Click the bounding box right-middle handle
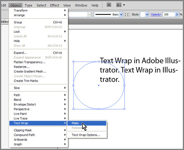Viewport: 184px width, 150px height. pos(125,85)
